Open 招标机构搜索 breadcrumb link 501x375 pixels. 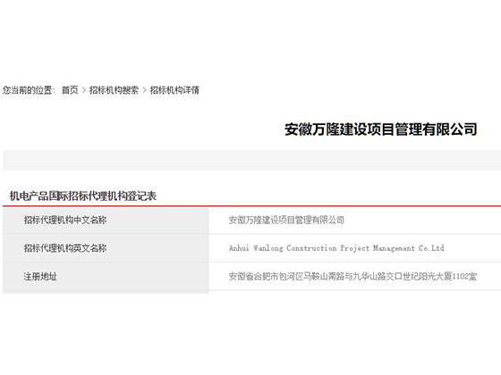coord(114,90)
